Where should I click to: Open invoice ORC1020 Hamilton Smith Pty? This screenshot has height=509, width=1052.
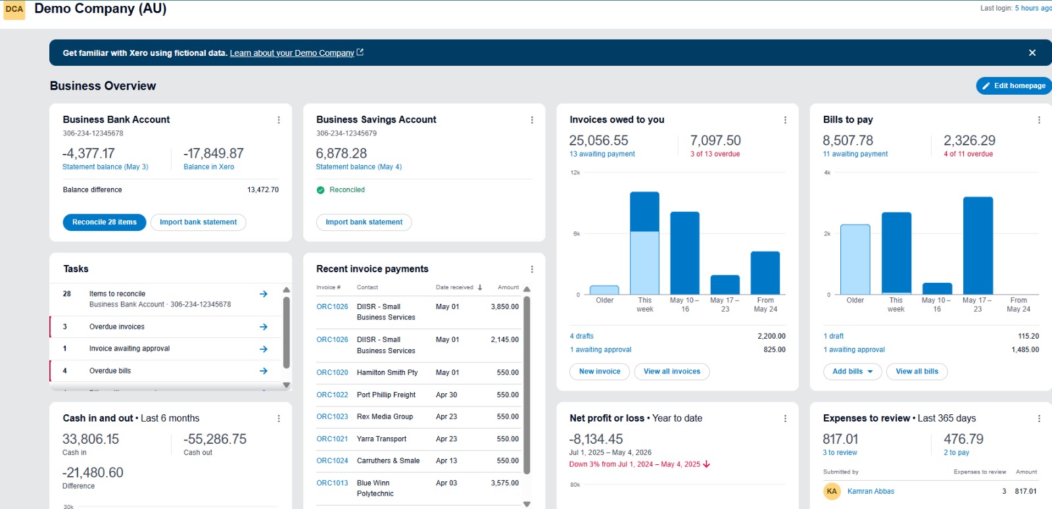[x=332, y=373]
